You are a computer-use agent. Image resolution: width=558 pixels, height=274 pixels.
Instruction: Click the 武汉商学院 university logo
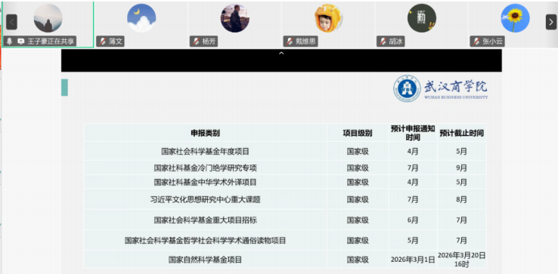point(441,88)
